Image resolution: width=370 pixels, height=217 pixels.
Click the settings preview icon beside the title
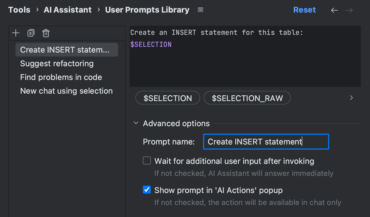tap(200, 9)
